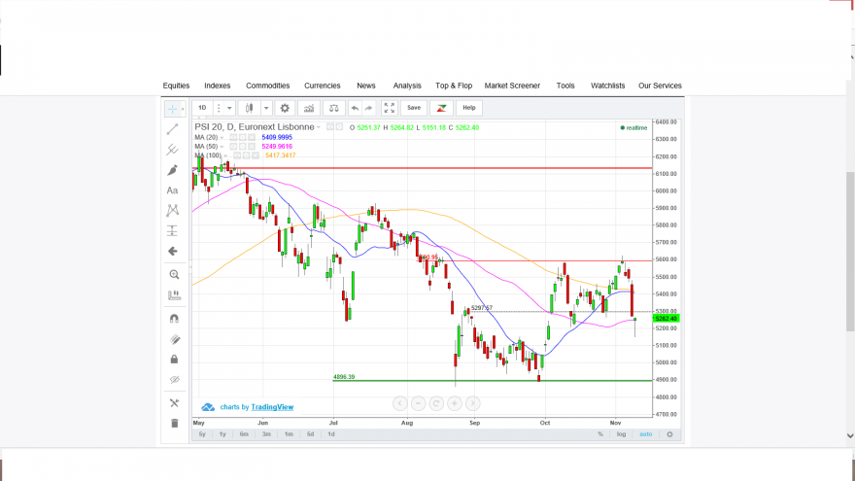Image resolution: width=855 pixels, height=481 pixels.
Task: Open the Watchlists menu
Action: (x=607, y=86)
